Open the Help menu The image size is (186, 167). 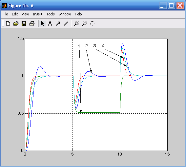[x=78, y=14]
